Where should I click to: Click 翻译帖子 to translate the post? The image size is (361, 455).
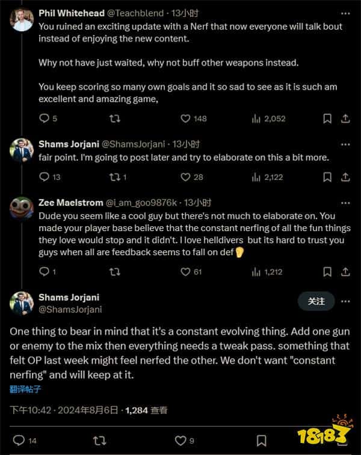pyautogui.click(x=26, y=389)
